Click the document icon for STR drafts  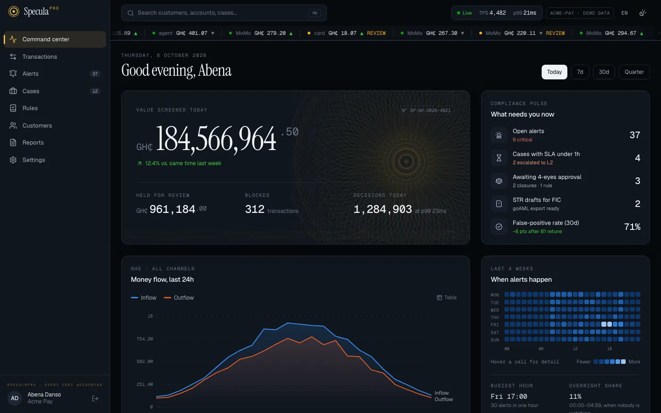pyautogui.click(x=499, y=204)
